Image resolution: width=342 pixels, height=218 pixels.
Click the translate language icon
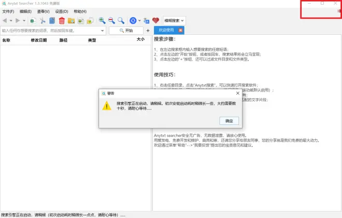[147, 21]
